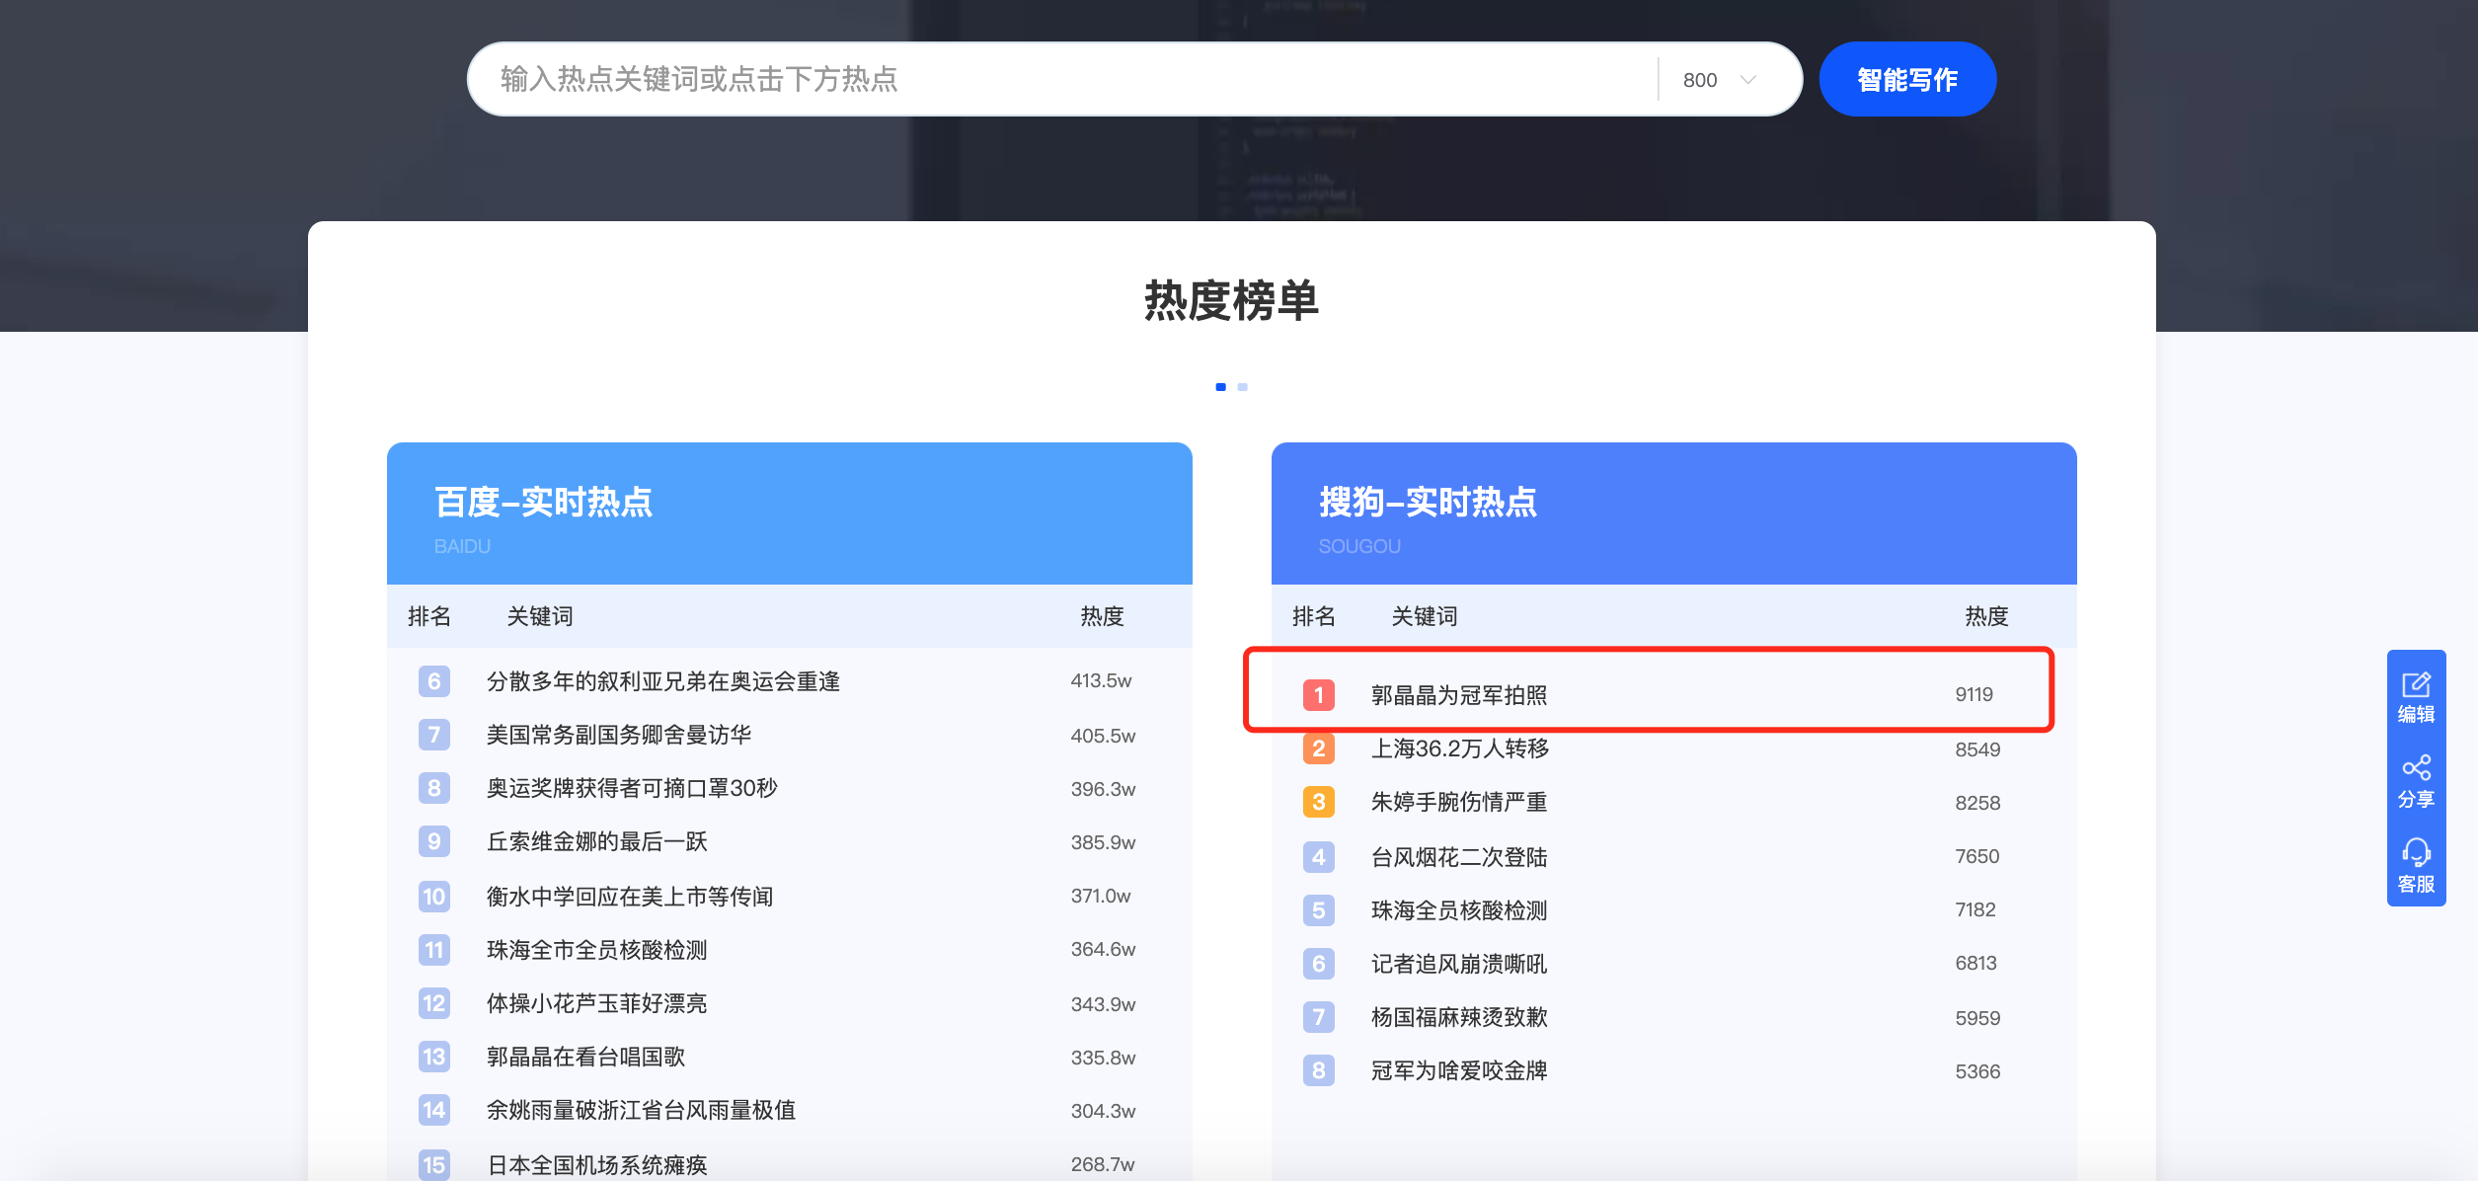Screen dimensions: 2478x1181
Task: Click heat value 413.5w
Action: 1102,681
